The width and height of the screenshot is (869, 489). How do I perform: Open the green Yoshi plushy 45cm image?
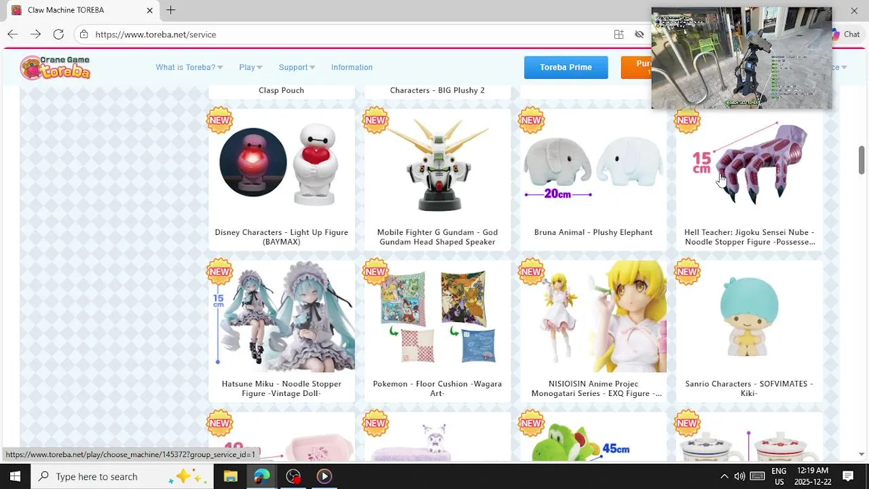pos(593,437)
